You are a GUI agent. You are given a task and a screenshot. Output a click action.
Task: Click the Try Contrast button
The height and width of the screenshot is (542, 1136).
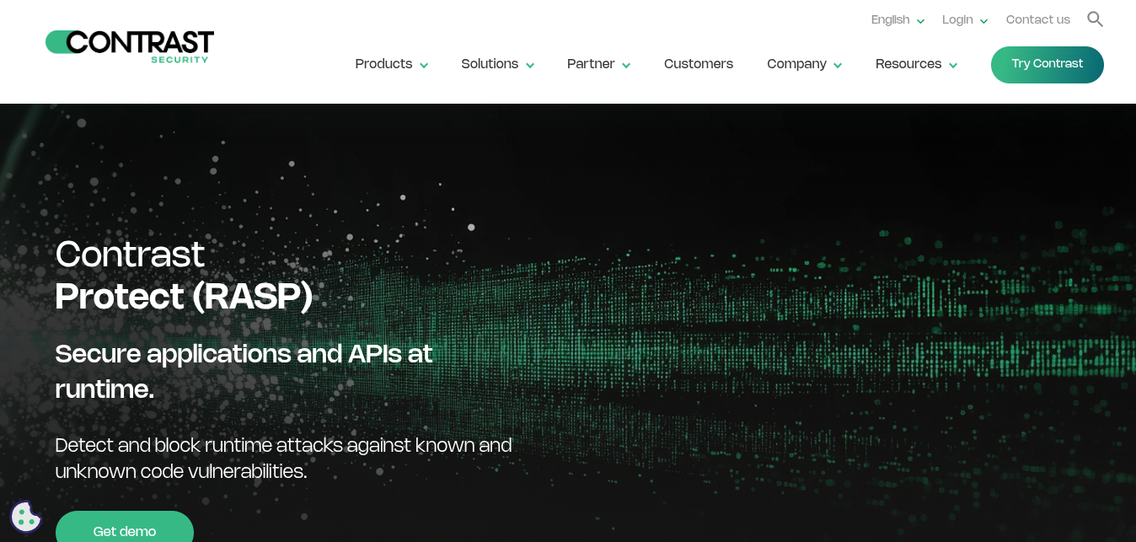pos(1048,65)
